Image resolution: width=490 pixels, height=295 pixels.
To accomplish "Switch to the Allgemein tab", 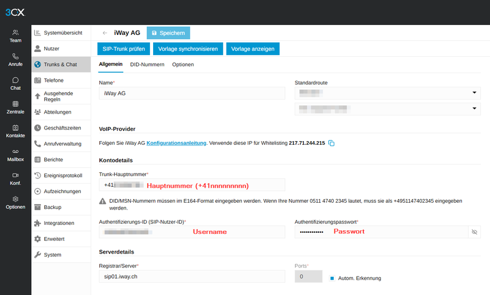I will point(111,65).
